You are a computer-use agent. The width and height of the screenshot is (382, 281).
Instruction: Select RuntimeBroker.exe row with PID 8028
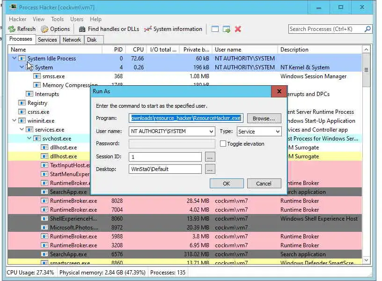pos(185,201)
